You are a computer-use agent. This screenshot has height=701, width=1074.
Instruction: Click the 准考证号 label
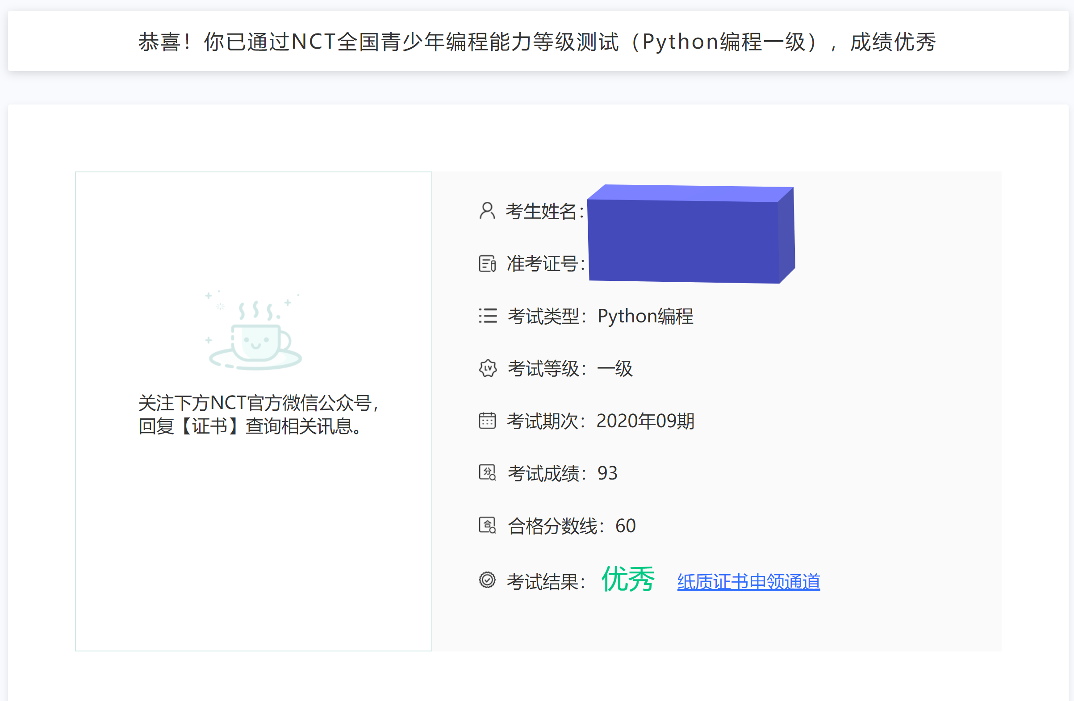pyautogui.click(x=546, y=263)
